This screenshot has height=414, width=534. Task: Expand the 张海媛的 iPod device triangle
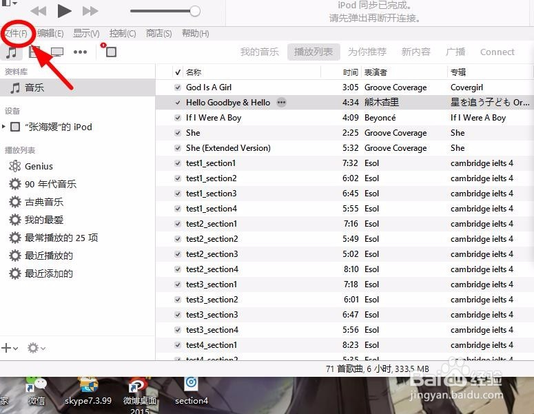click(3, 127)
